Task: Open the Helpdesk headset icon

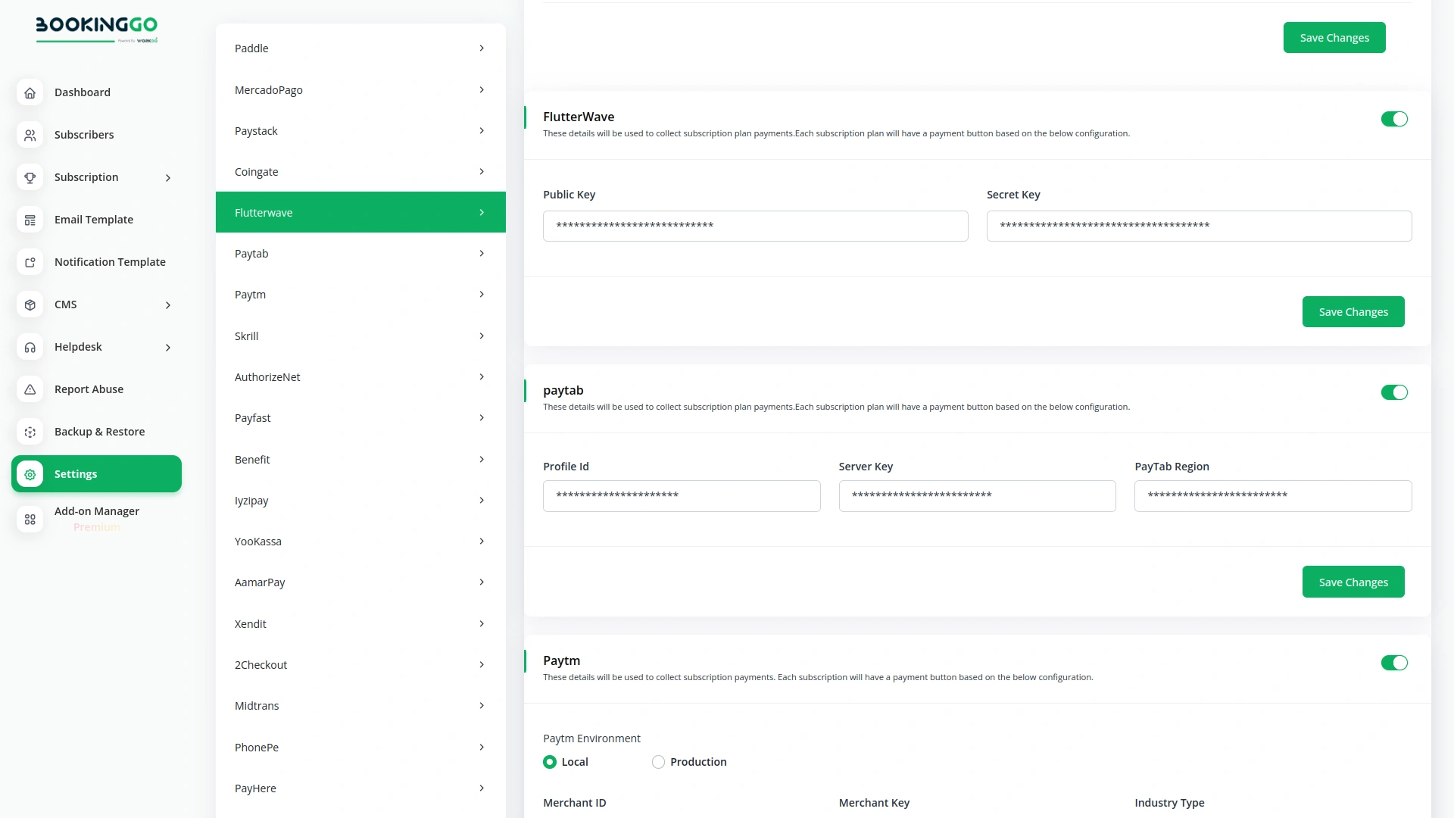Action: tap(30, 347)
